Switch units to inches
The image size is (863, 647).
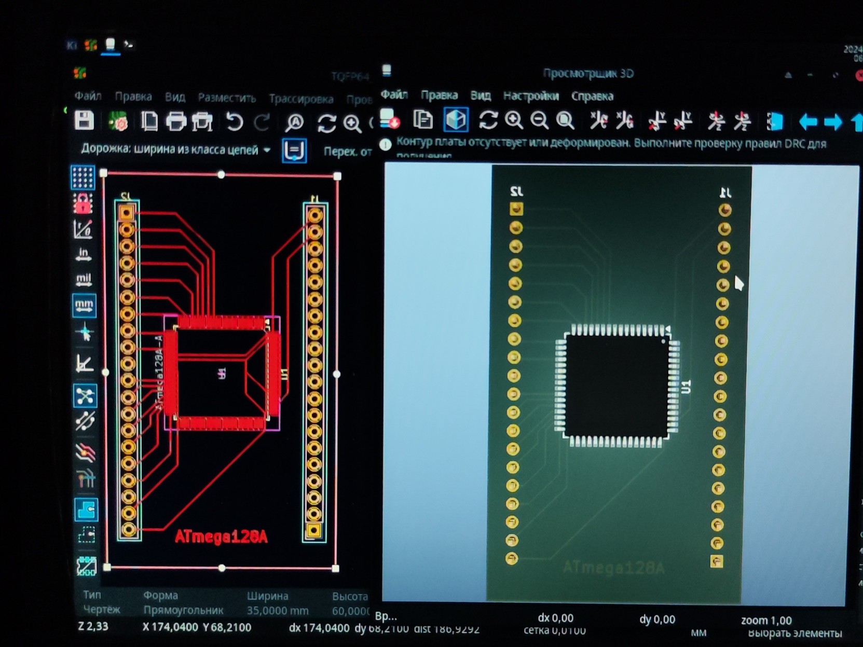click(x=84, y=254)
